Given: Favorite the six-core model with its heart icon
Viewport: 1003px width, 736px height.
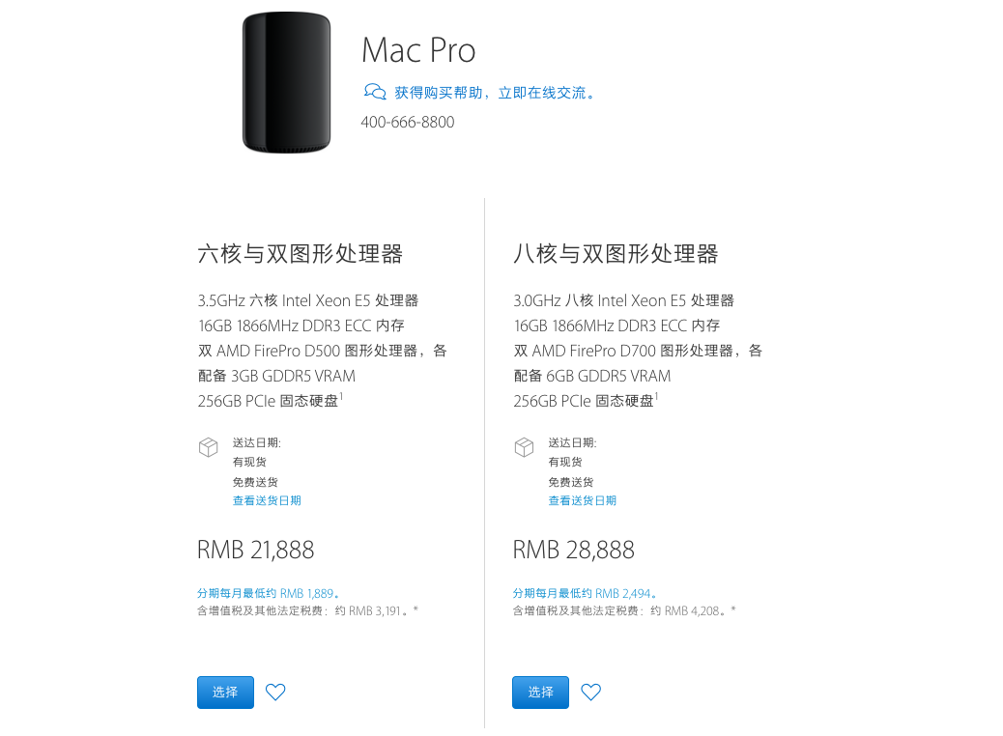Looking at the screenshot, I should pos(275,692).
